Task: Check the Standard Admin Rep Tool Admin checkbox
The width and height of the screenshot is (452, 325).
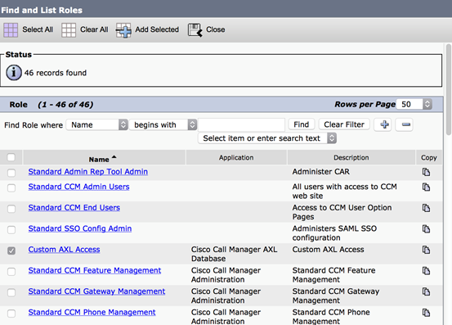Action: 11,173
